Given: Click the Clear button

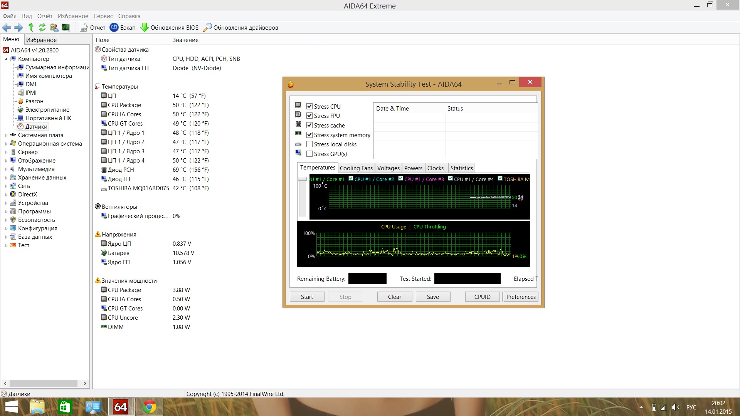Looking at the screenshot, I should click(395, 297).
